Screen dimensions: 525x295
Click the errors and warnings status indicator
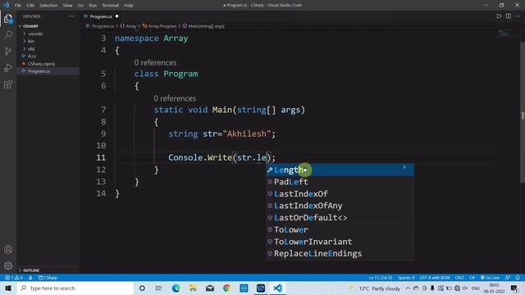(x=14, y=278)
